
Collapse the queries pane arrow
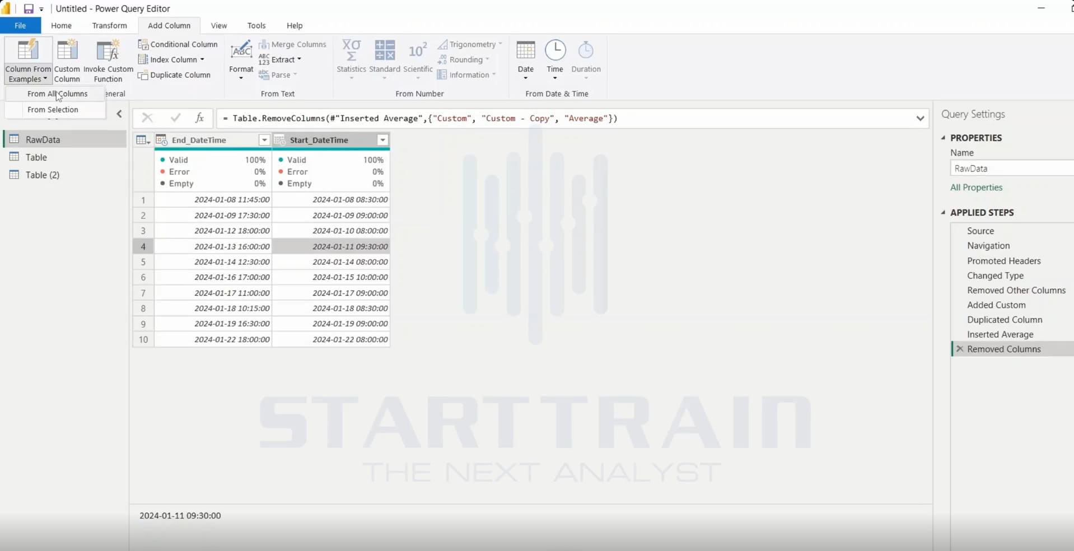click(119, 114)
